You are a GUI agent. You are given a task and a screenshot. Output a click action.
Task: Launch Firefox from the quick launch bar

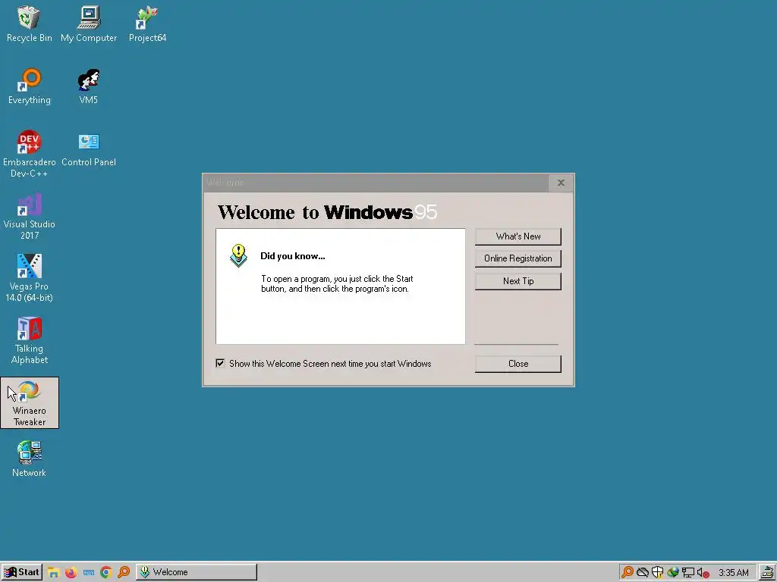pos(71,572)
